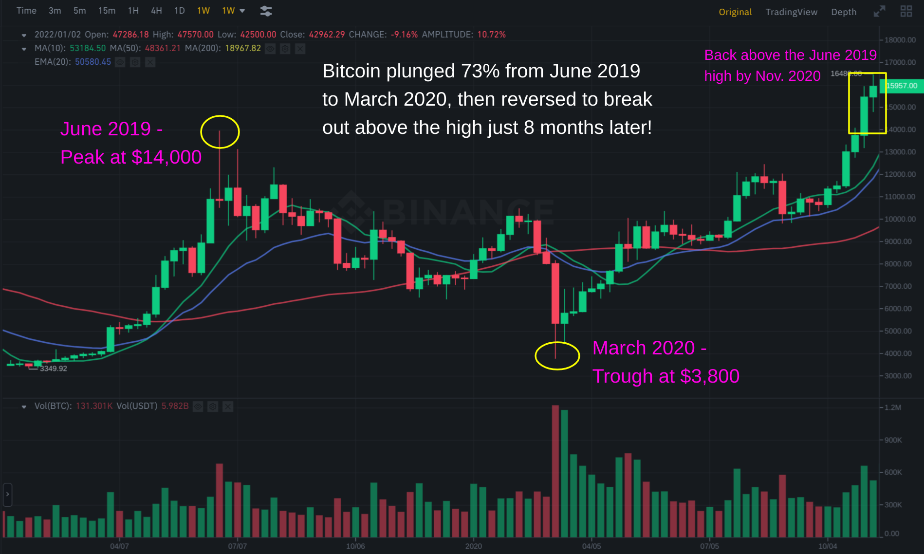Toggle EMA(20) line visibility
Screen dimensions: 924x554
pyautogui.click(x=120, y=62)
